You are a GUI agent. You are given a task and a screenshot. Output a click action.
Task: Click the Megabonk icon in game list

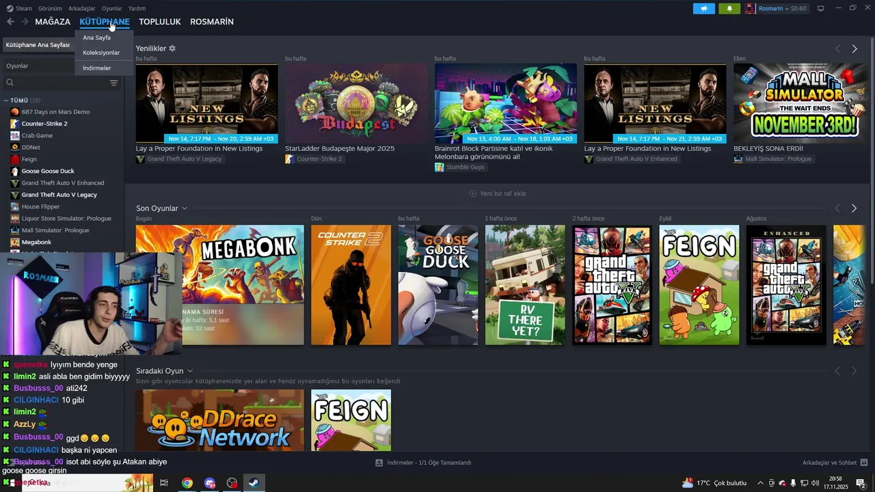point(15,242)
